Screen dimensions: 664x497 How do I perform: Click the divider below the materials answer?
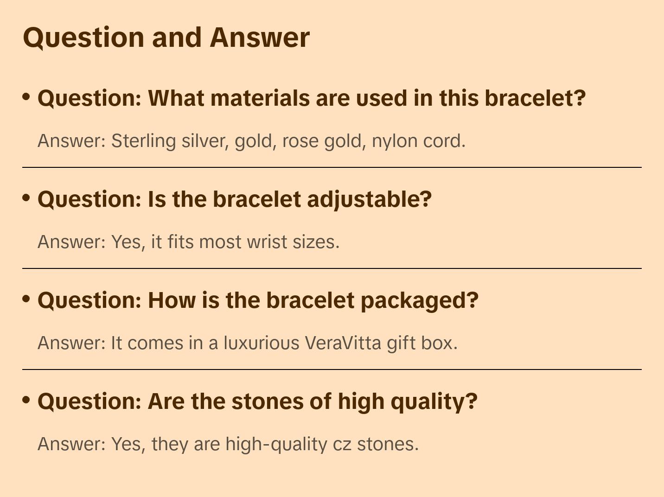[332, 167]
